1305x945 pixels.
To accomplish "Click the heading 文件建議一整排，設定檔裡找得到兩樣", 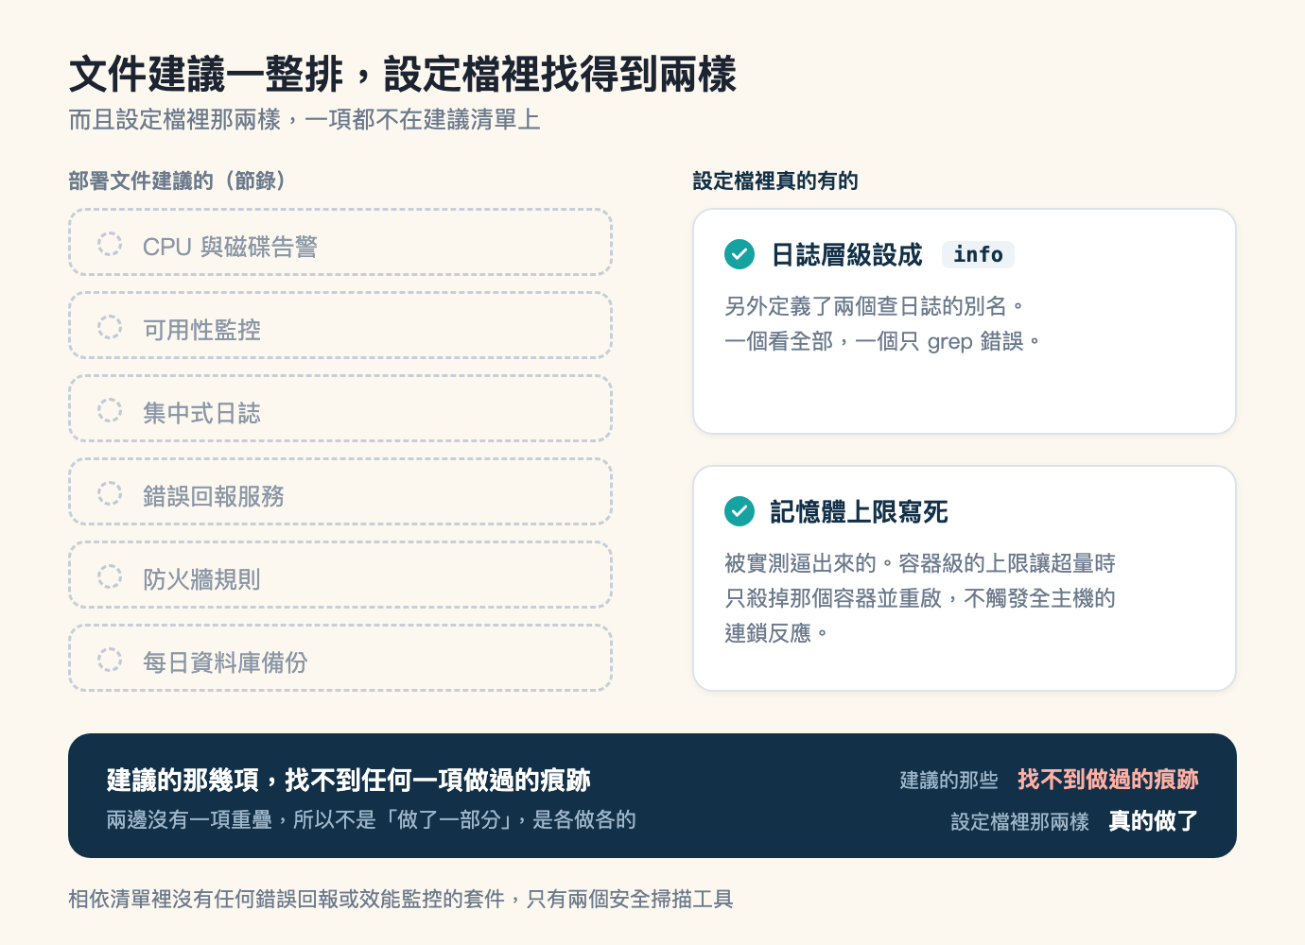I will (403, 75).
